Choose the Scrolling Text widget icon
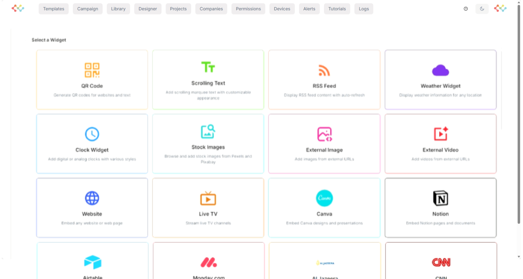 pos(208,67)
